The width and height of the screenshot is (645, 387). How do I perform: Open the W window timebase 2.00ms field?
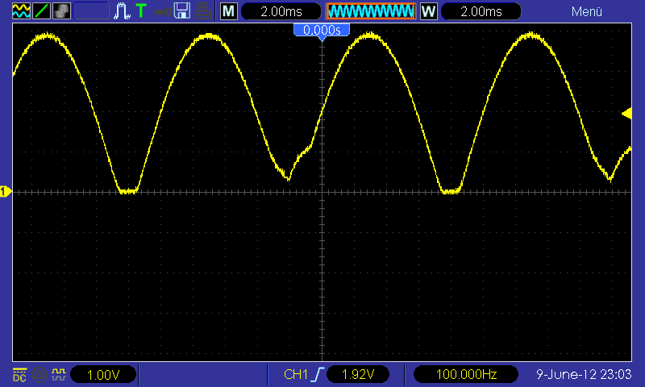(x=481, y=11)
